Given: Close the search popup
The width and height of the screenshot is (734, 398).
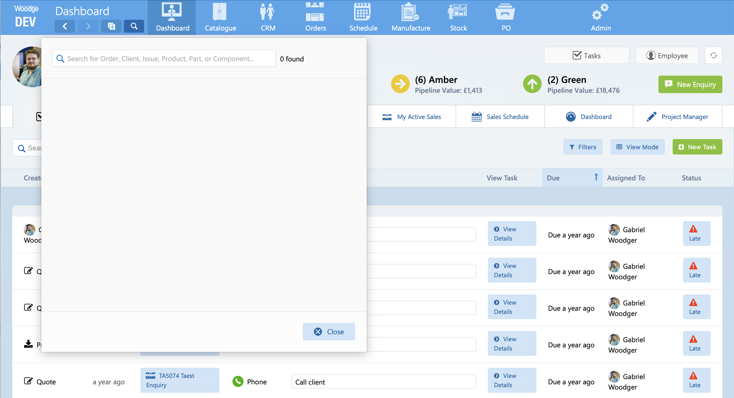Looking at the screenshot, I should point(329,332).
